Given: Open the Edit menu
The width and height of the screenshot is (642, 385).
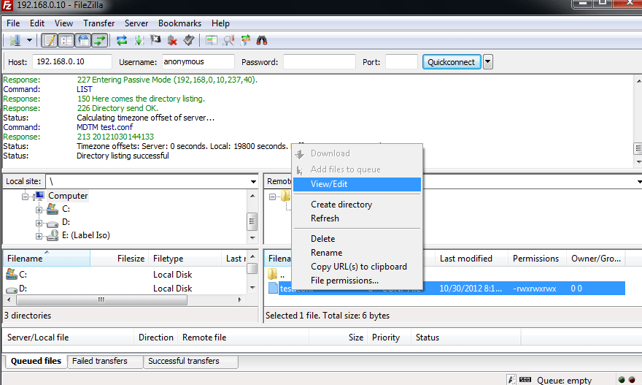Looking at the screenshot, I should click(37, 23).
